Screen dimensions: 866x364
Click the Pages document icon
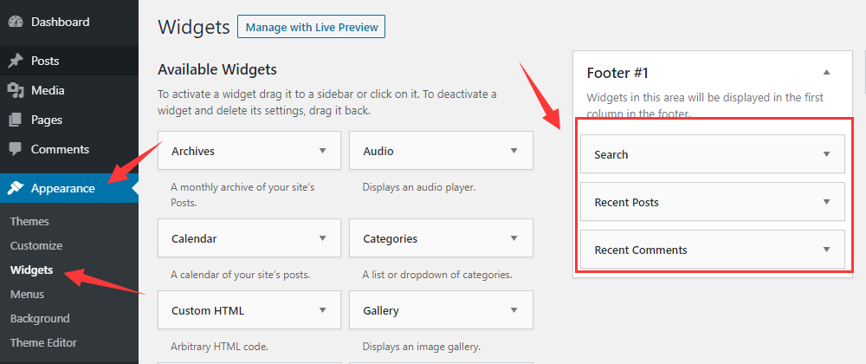click(x=16, y=120)
